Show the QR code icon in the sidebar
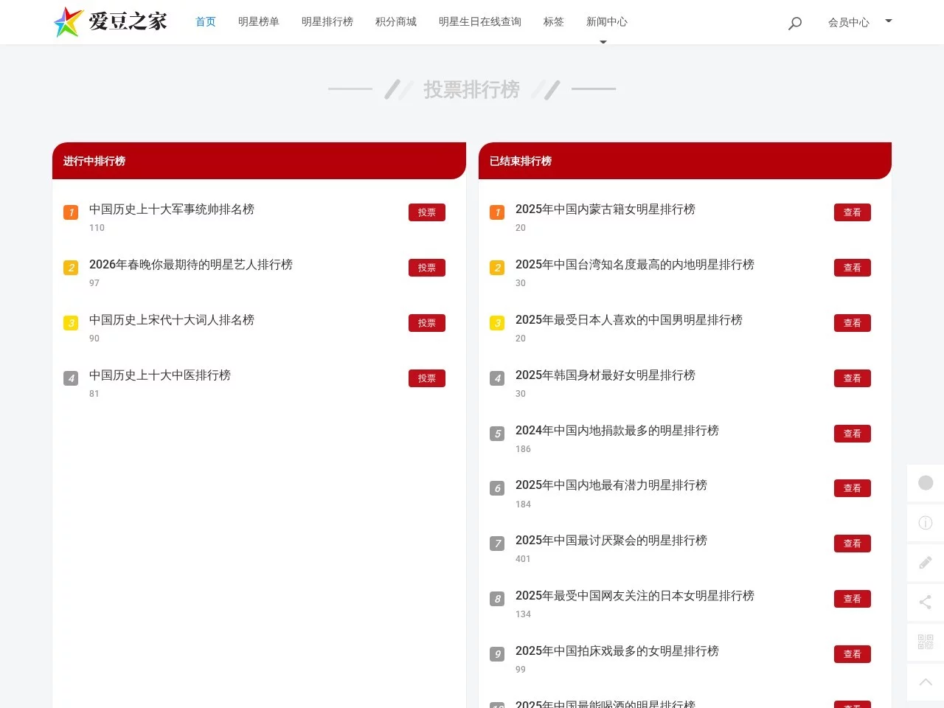 click(x=926, y=642)
